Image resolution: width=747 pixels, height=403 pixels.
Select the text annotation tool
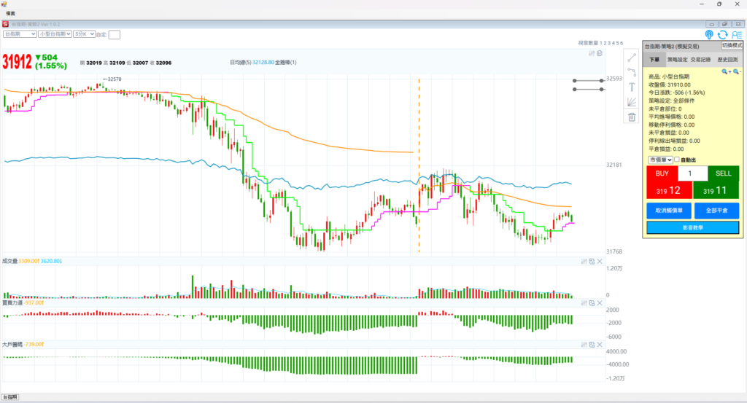click(x=632, y=87)
